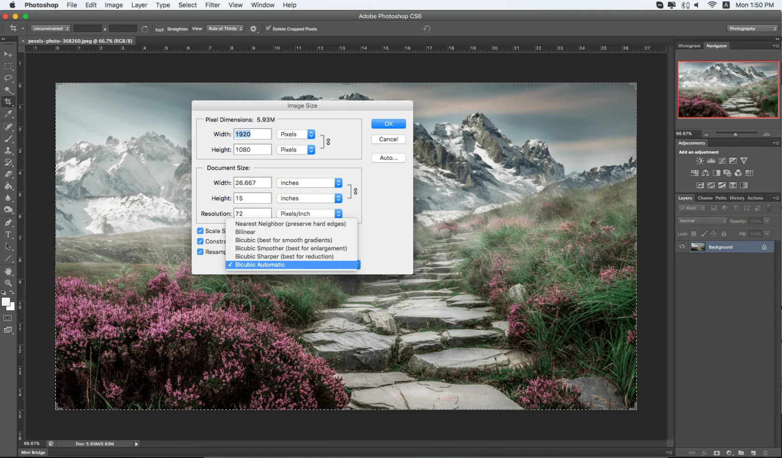The width and height of the screenshot is (782, 458).
Task: Select the Hand tool
Action: pos(8,271)
